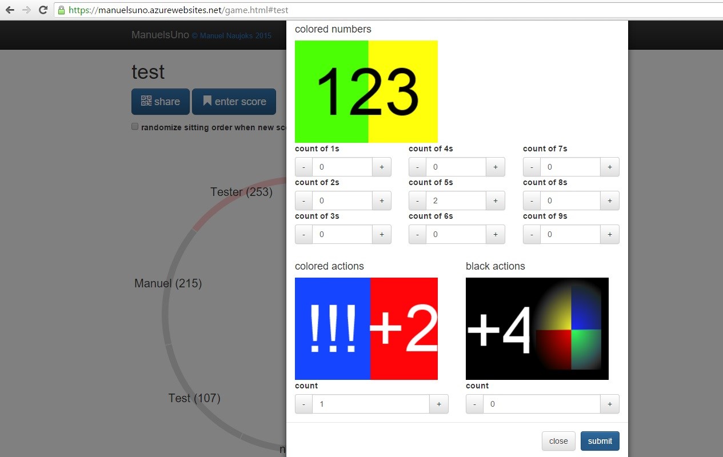Submit the entered score
723x457 pixels.
pyautogui.click(x=600, y=441)
